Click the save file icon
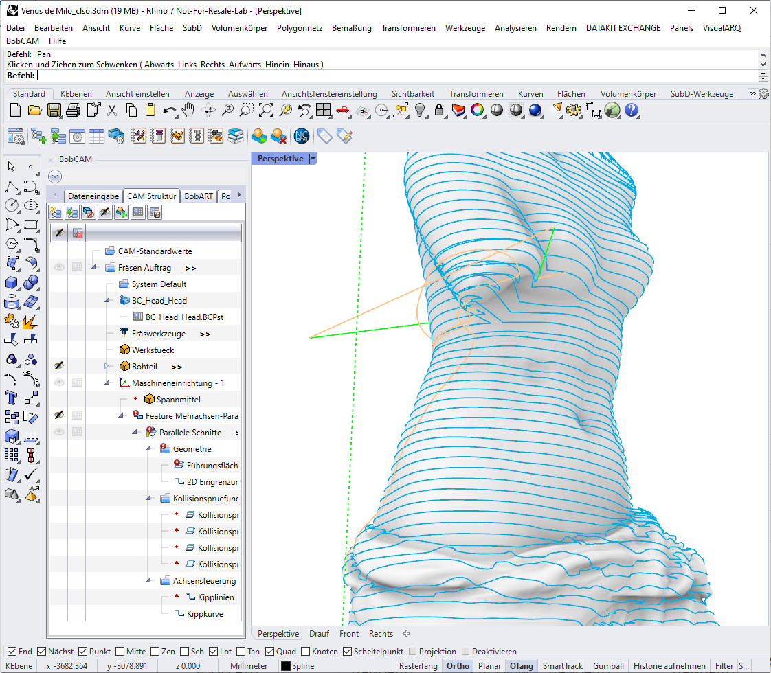Screen dimensions: 771x673 pos(54,111)
